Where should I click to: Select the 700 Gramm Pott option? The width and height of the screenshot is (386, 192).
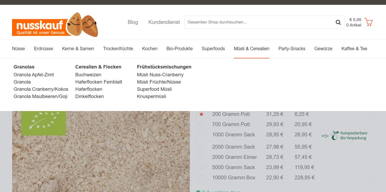[x=202, y=124]
